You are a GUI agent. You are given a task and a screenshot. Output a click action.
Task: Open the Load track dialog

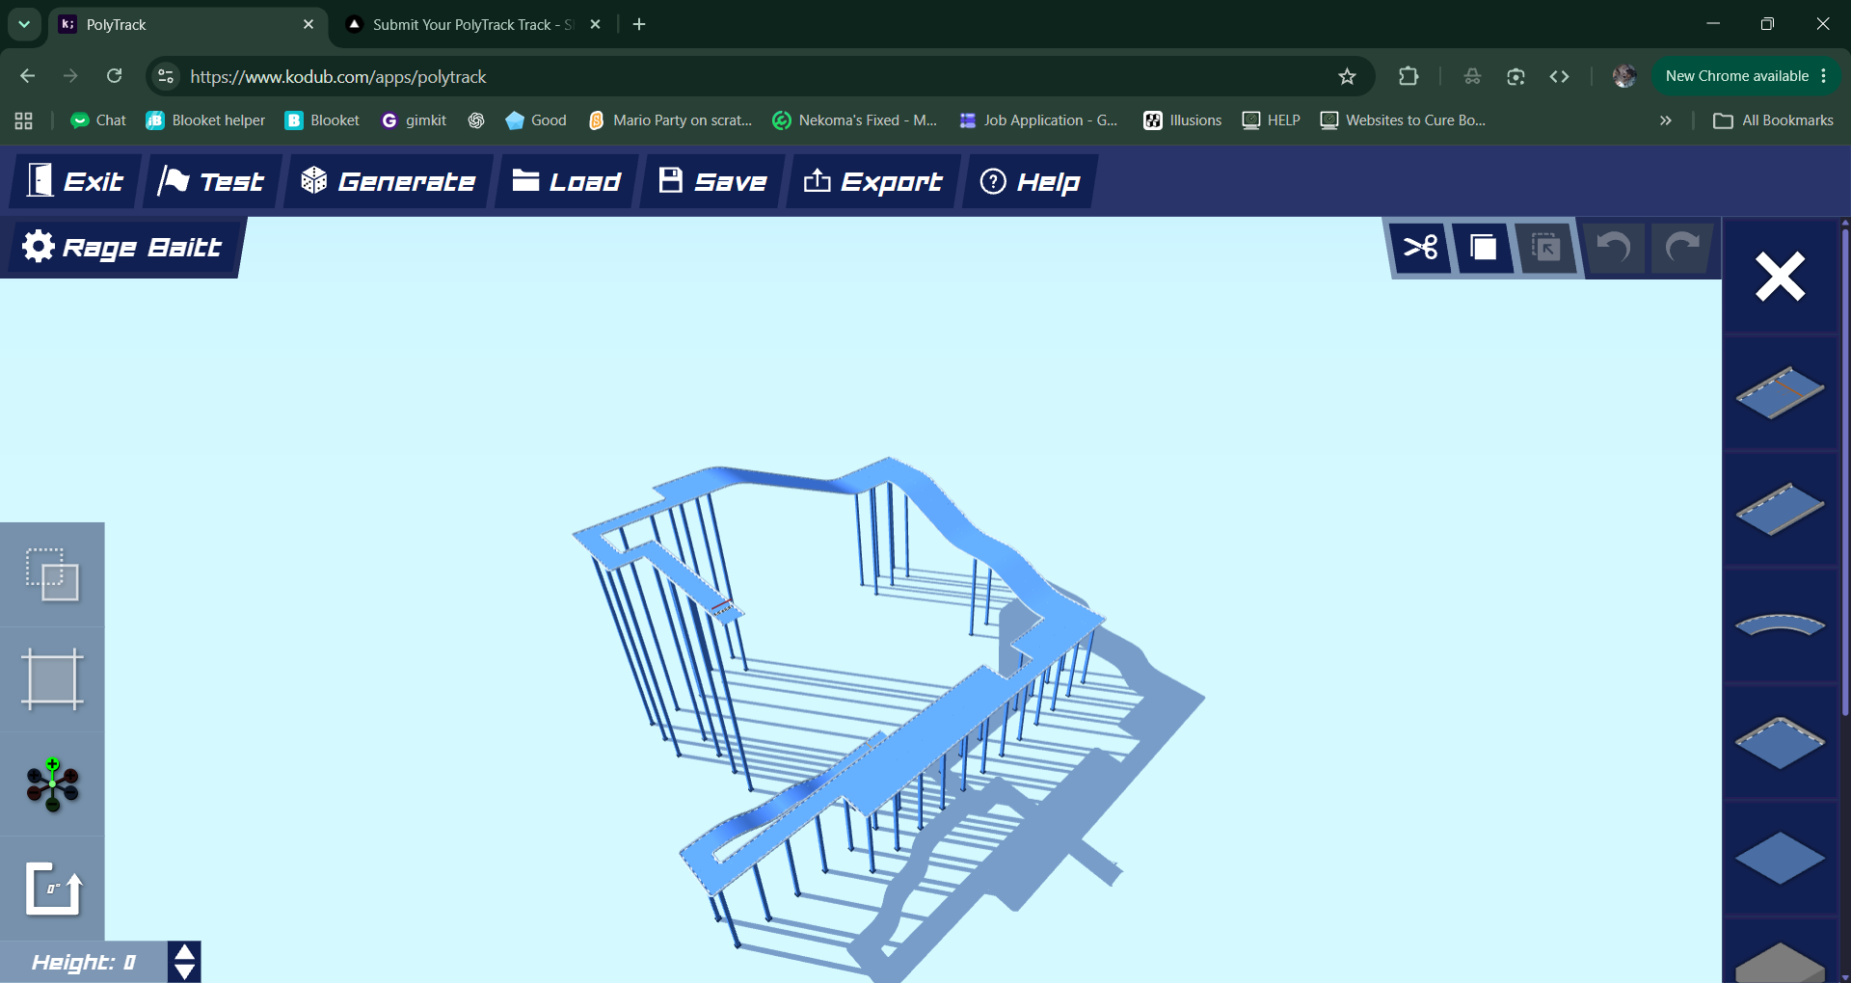pos(566,181)
